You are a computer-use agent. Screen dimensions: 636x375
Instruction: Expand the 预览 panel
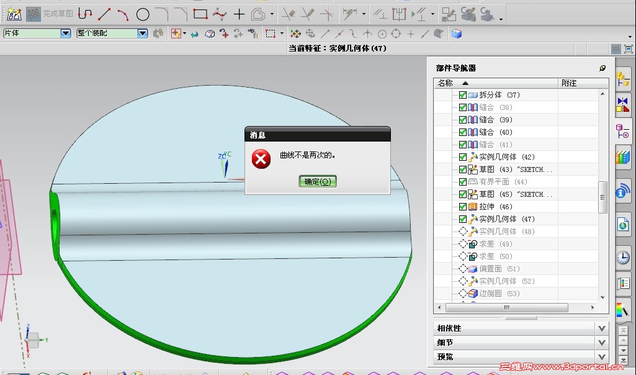[x=601, y=357]
